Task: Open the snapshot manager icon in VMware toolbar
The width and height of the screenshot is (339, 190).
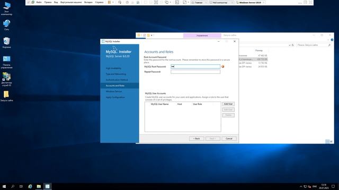Action: point(138,2)
